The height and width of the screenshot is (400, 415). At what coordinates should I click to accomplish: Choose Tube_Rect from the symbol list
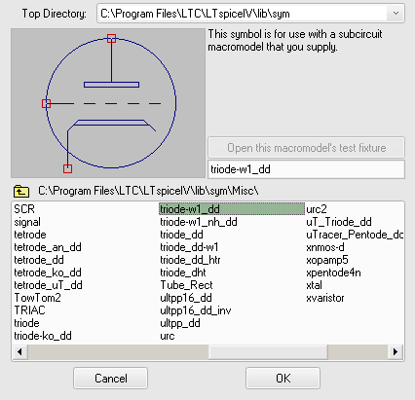186,285
